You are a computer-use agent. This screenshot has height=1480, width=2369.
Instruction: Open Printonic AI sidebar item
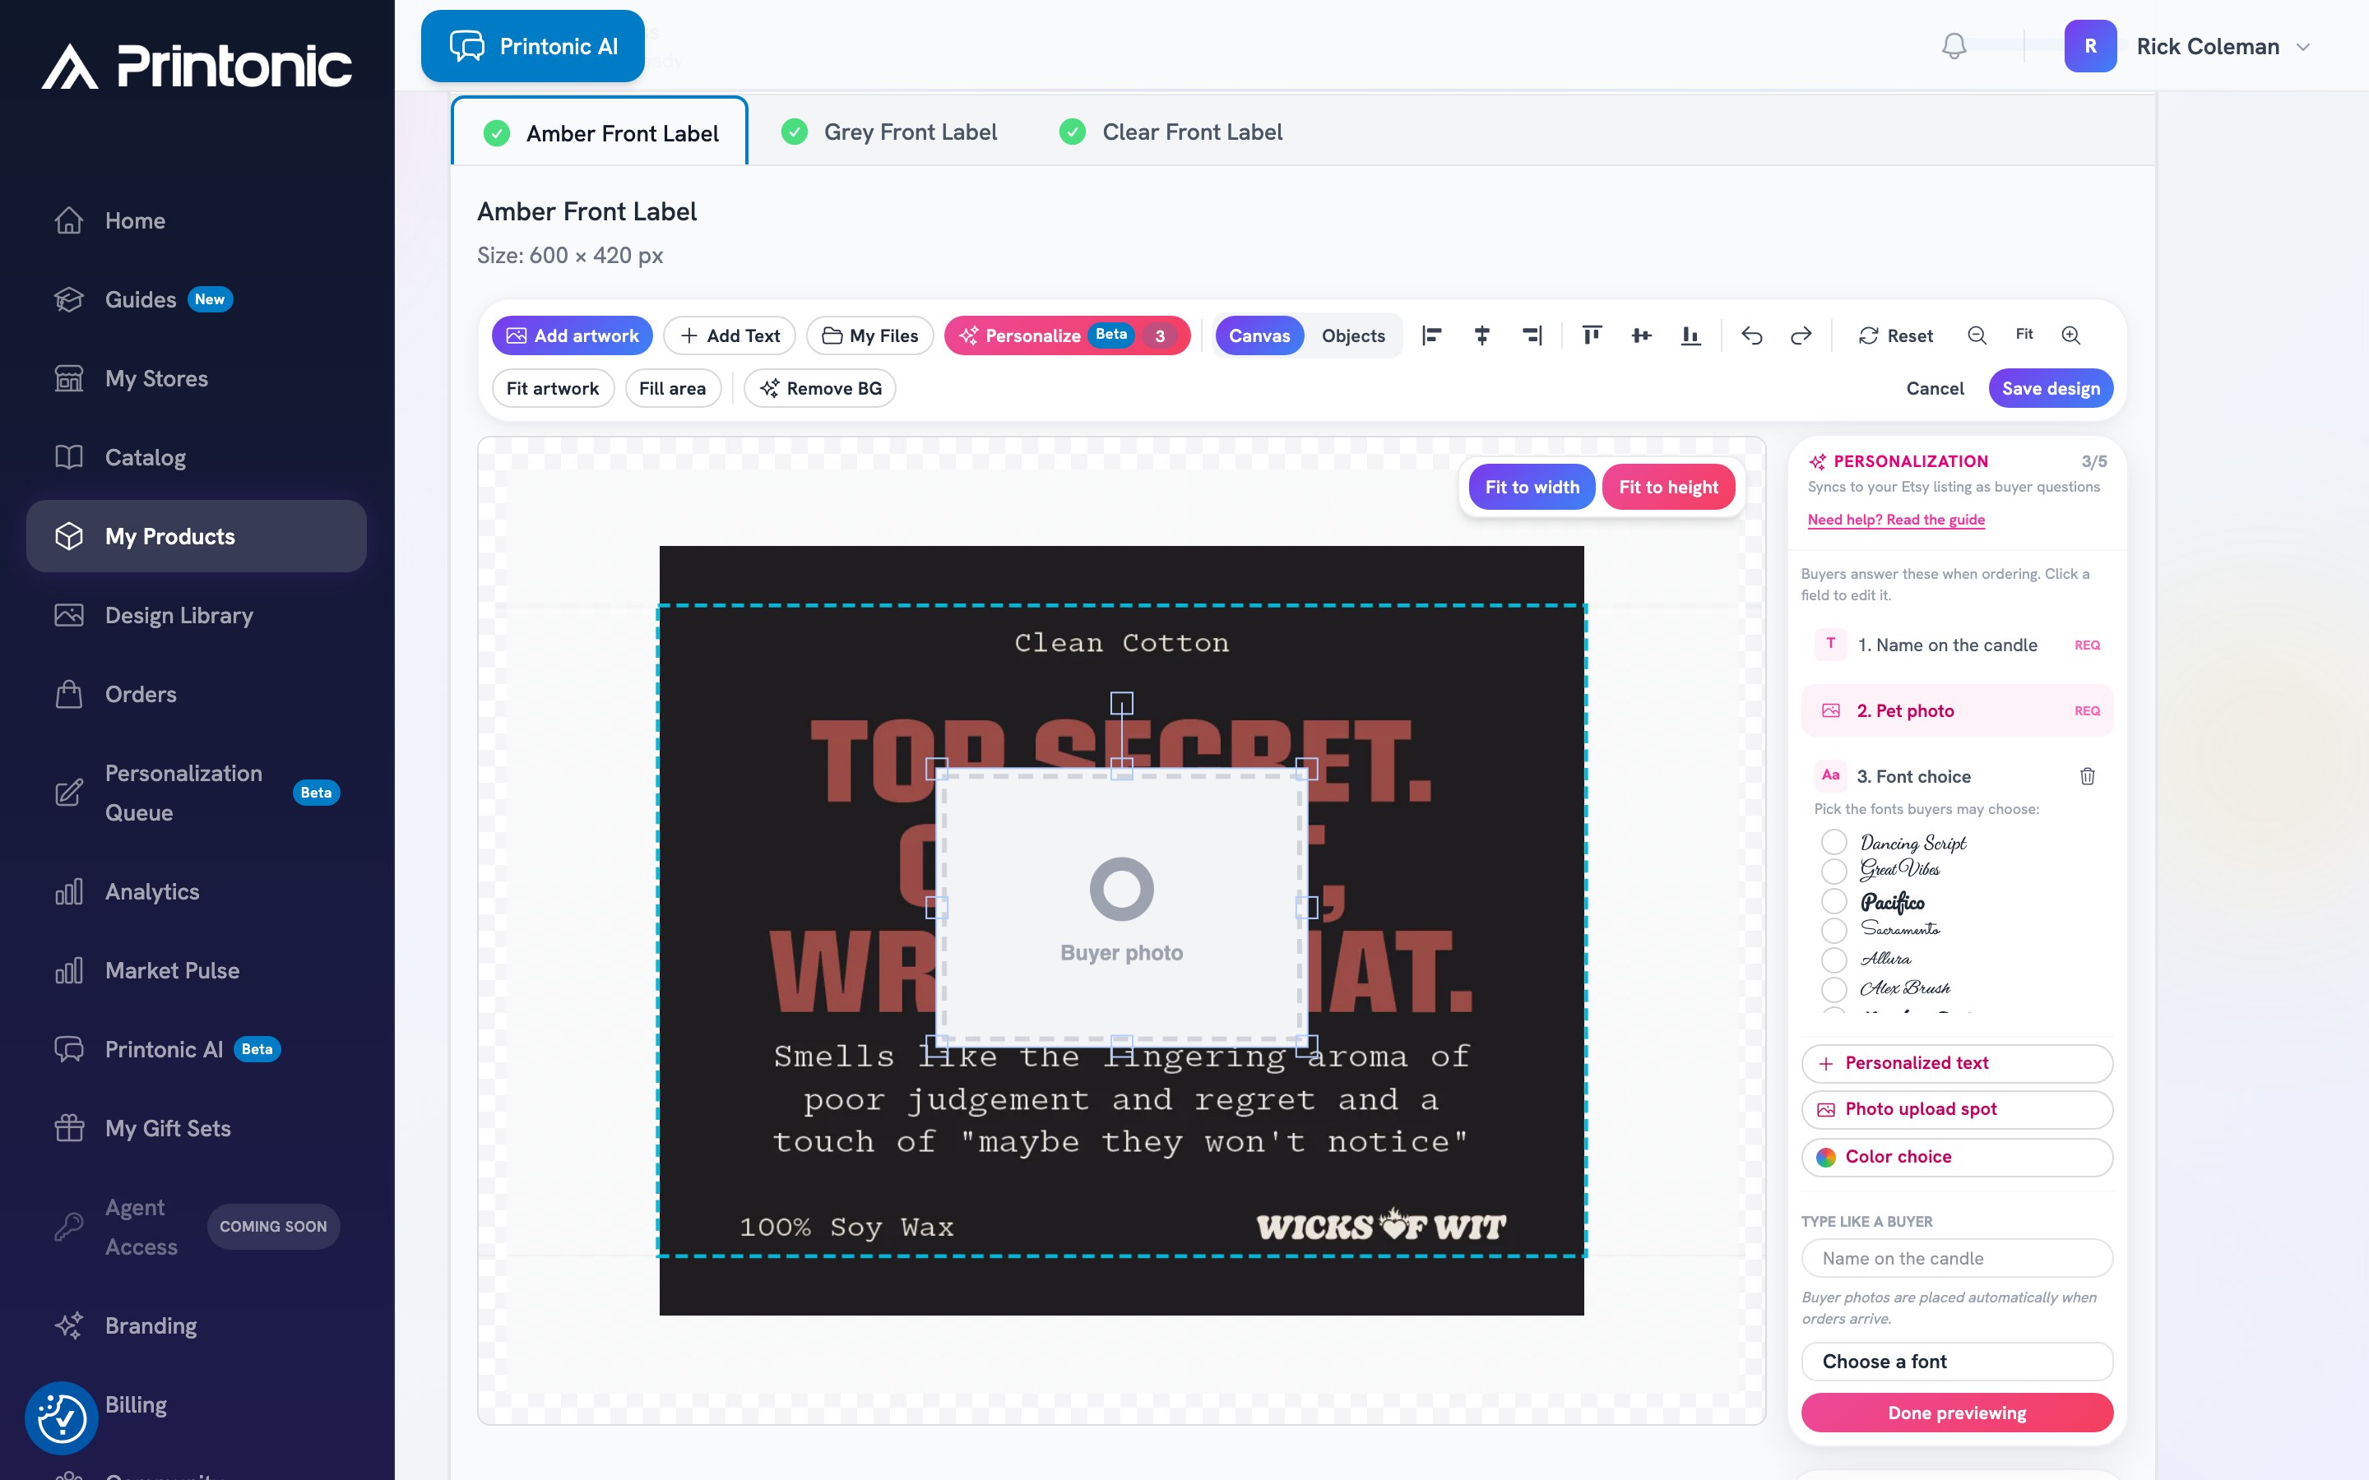pos(196,1049)
